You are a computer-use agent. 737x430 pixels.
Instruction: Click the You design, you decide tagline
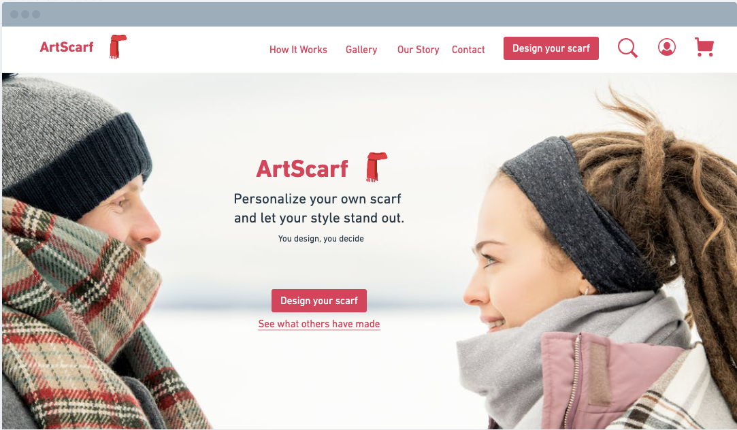321,239
